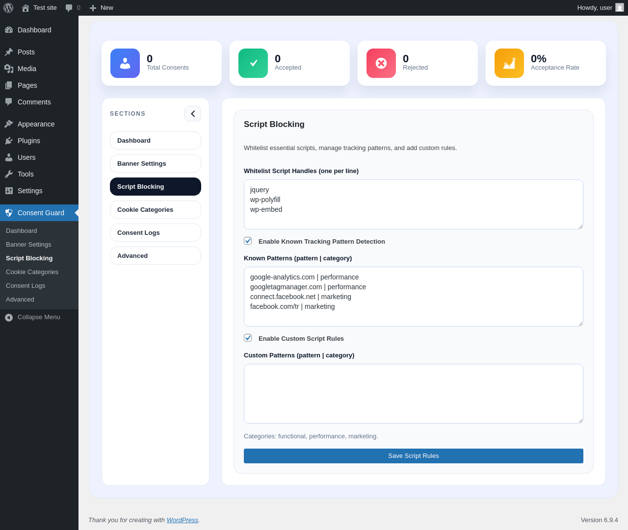Click the red Rejected cross icon
The image size is (628, 530).
[x=381, y=63]
